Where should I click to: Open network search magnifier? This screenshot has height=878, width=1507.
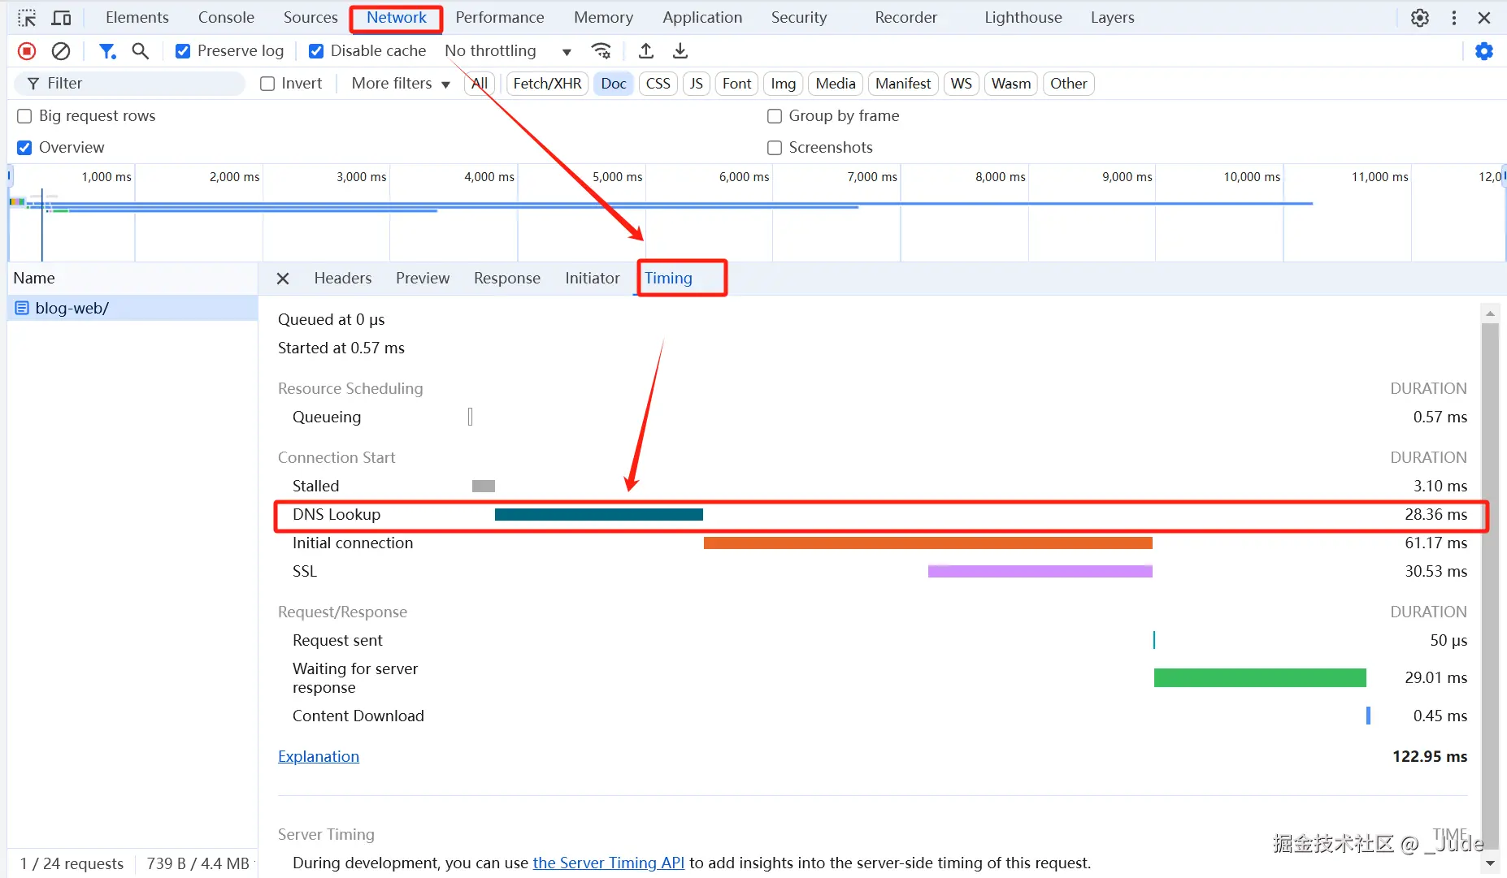pos(141,51)
